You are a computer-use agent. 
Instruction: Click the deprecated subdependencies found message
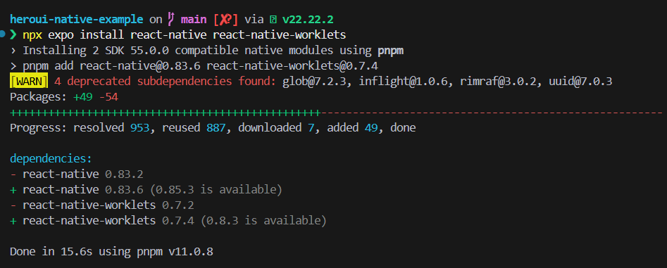click(x=166, y=82)
